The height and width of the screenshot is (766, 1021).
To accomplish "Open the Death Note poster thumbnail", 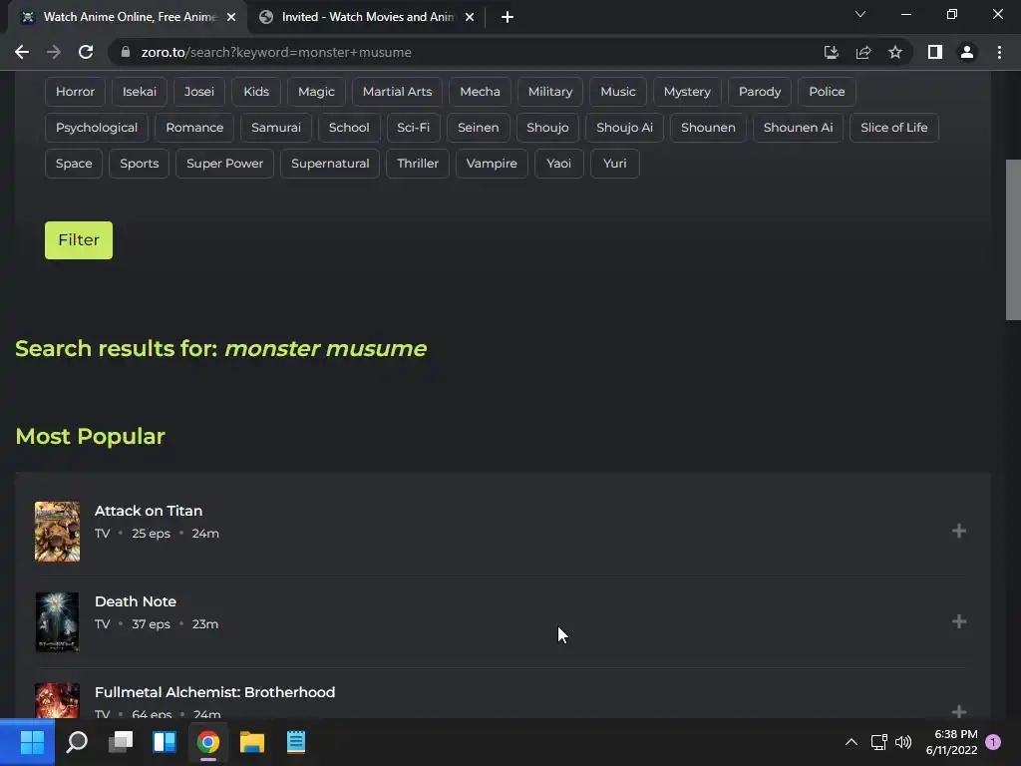I will click(x=57, y=621).
